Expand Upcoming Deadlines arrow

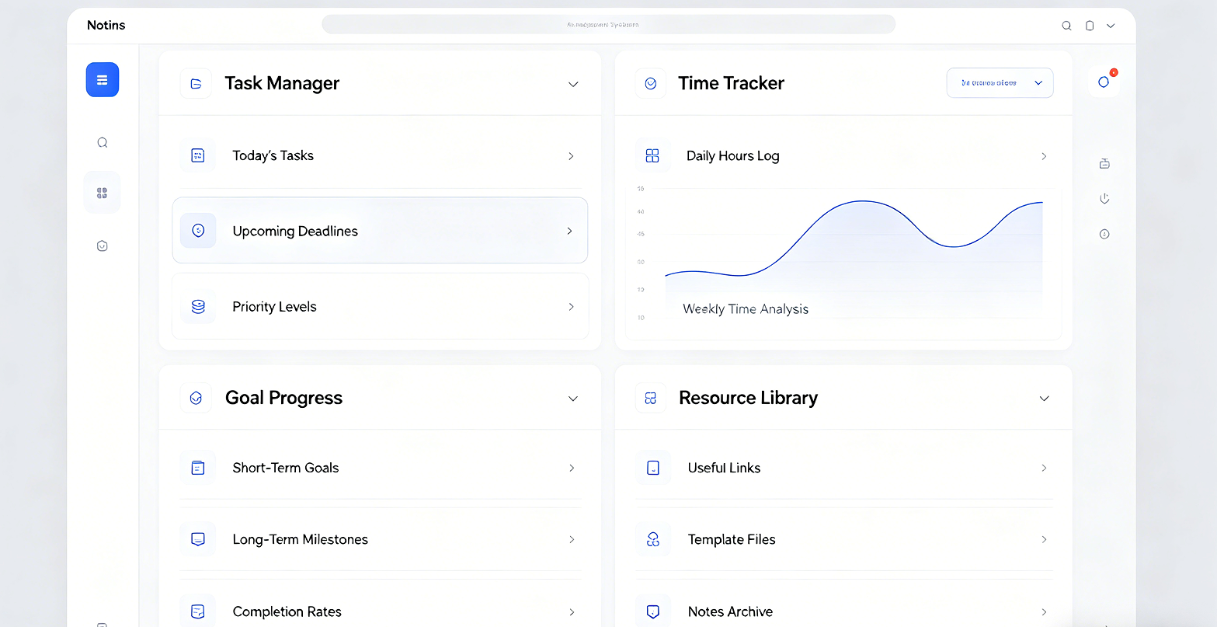570,231
